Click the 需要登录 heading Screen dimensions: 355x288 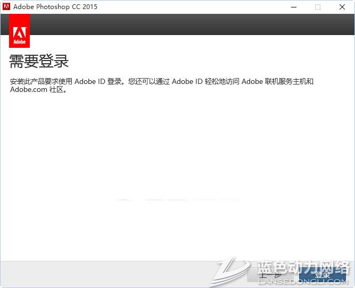[39, 61]
